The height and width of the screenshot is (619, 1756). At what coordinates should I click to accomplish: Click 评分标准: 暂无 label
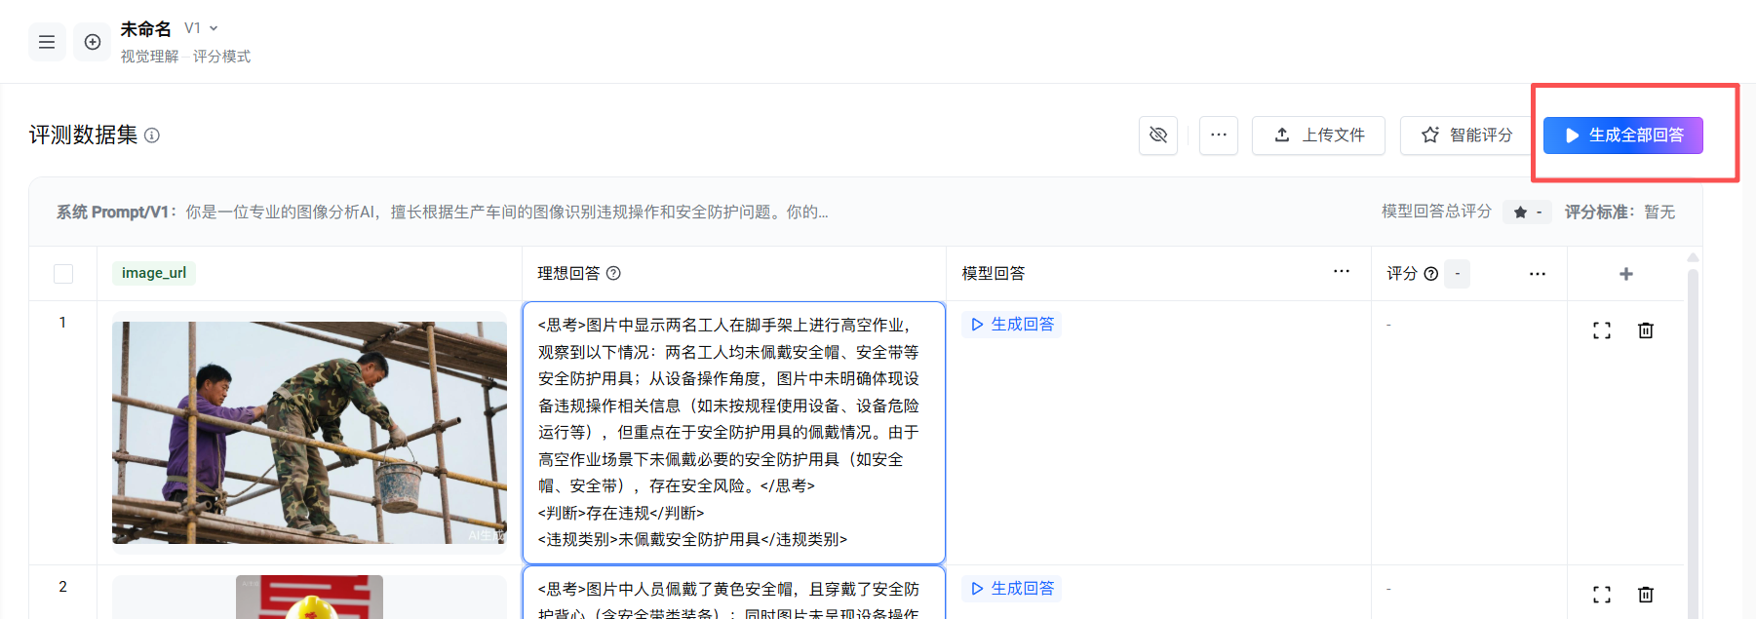coord(1619,212)
